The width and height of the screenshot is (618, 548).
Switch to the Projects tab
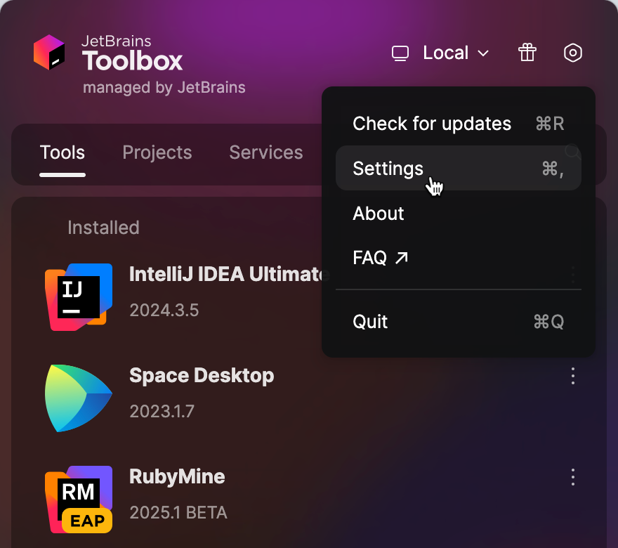pyautogui.click(x=157, y=152)
